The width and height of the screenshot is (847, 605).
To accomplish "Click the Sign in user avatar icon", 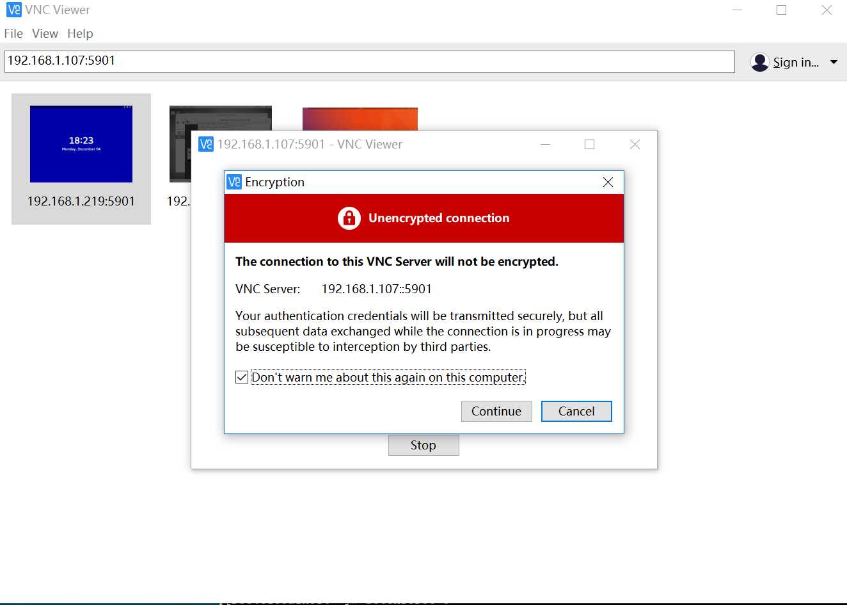I will [759, 62].
